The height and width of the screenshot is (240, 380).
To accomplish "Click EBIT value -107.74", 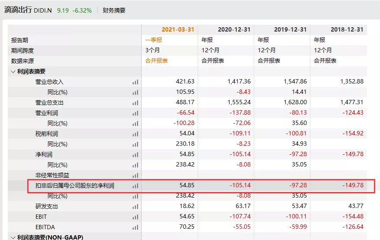I will [x=240, y=216].
